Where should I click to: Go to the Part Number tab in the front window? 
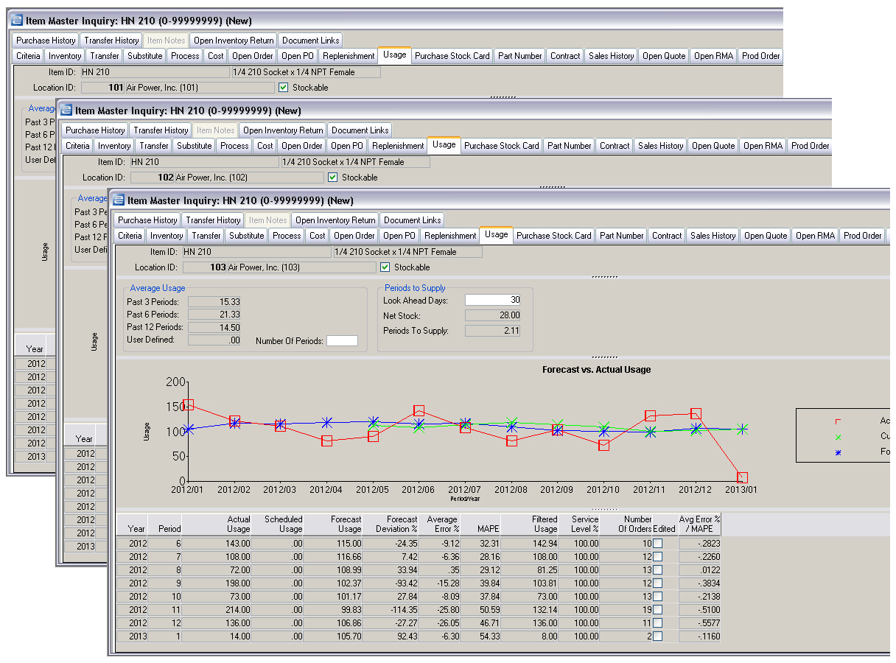(622, 235)
